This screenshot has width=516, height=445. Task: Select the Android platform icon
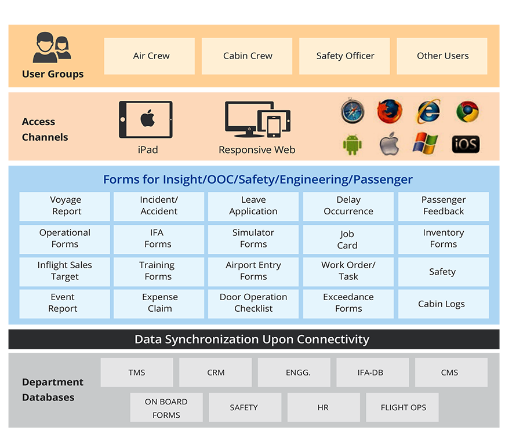pyautogui.click(x=353, y=144)
